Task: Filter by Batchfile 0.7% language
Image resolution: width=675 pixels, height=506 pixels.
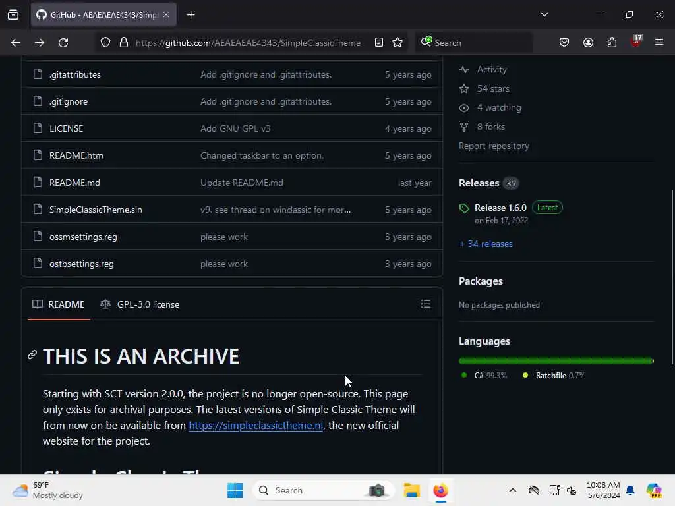Action: (554, 375)
